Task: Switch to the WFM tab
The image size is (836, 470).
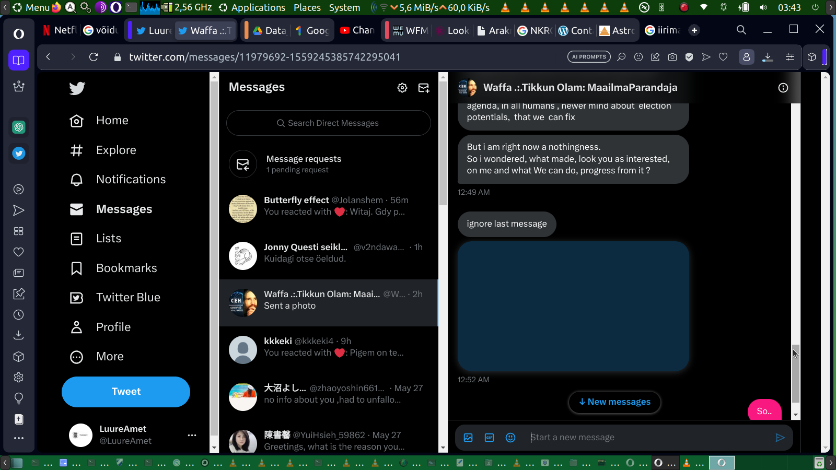Action: point(411,30)
